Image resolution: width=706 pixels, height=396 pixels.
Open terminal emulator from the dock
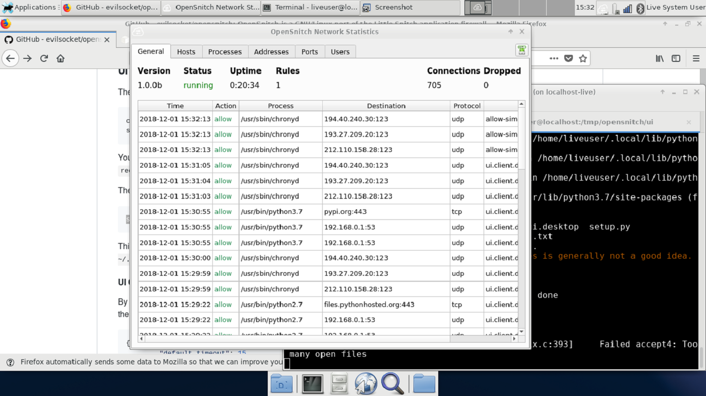pos(312,384)
